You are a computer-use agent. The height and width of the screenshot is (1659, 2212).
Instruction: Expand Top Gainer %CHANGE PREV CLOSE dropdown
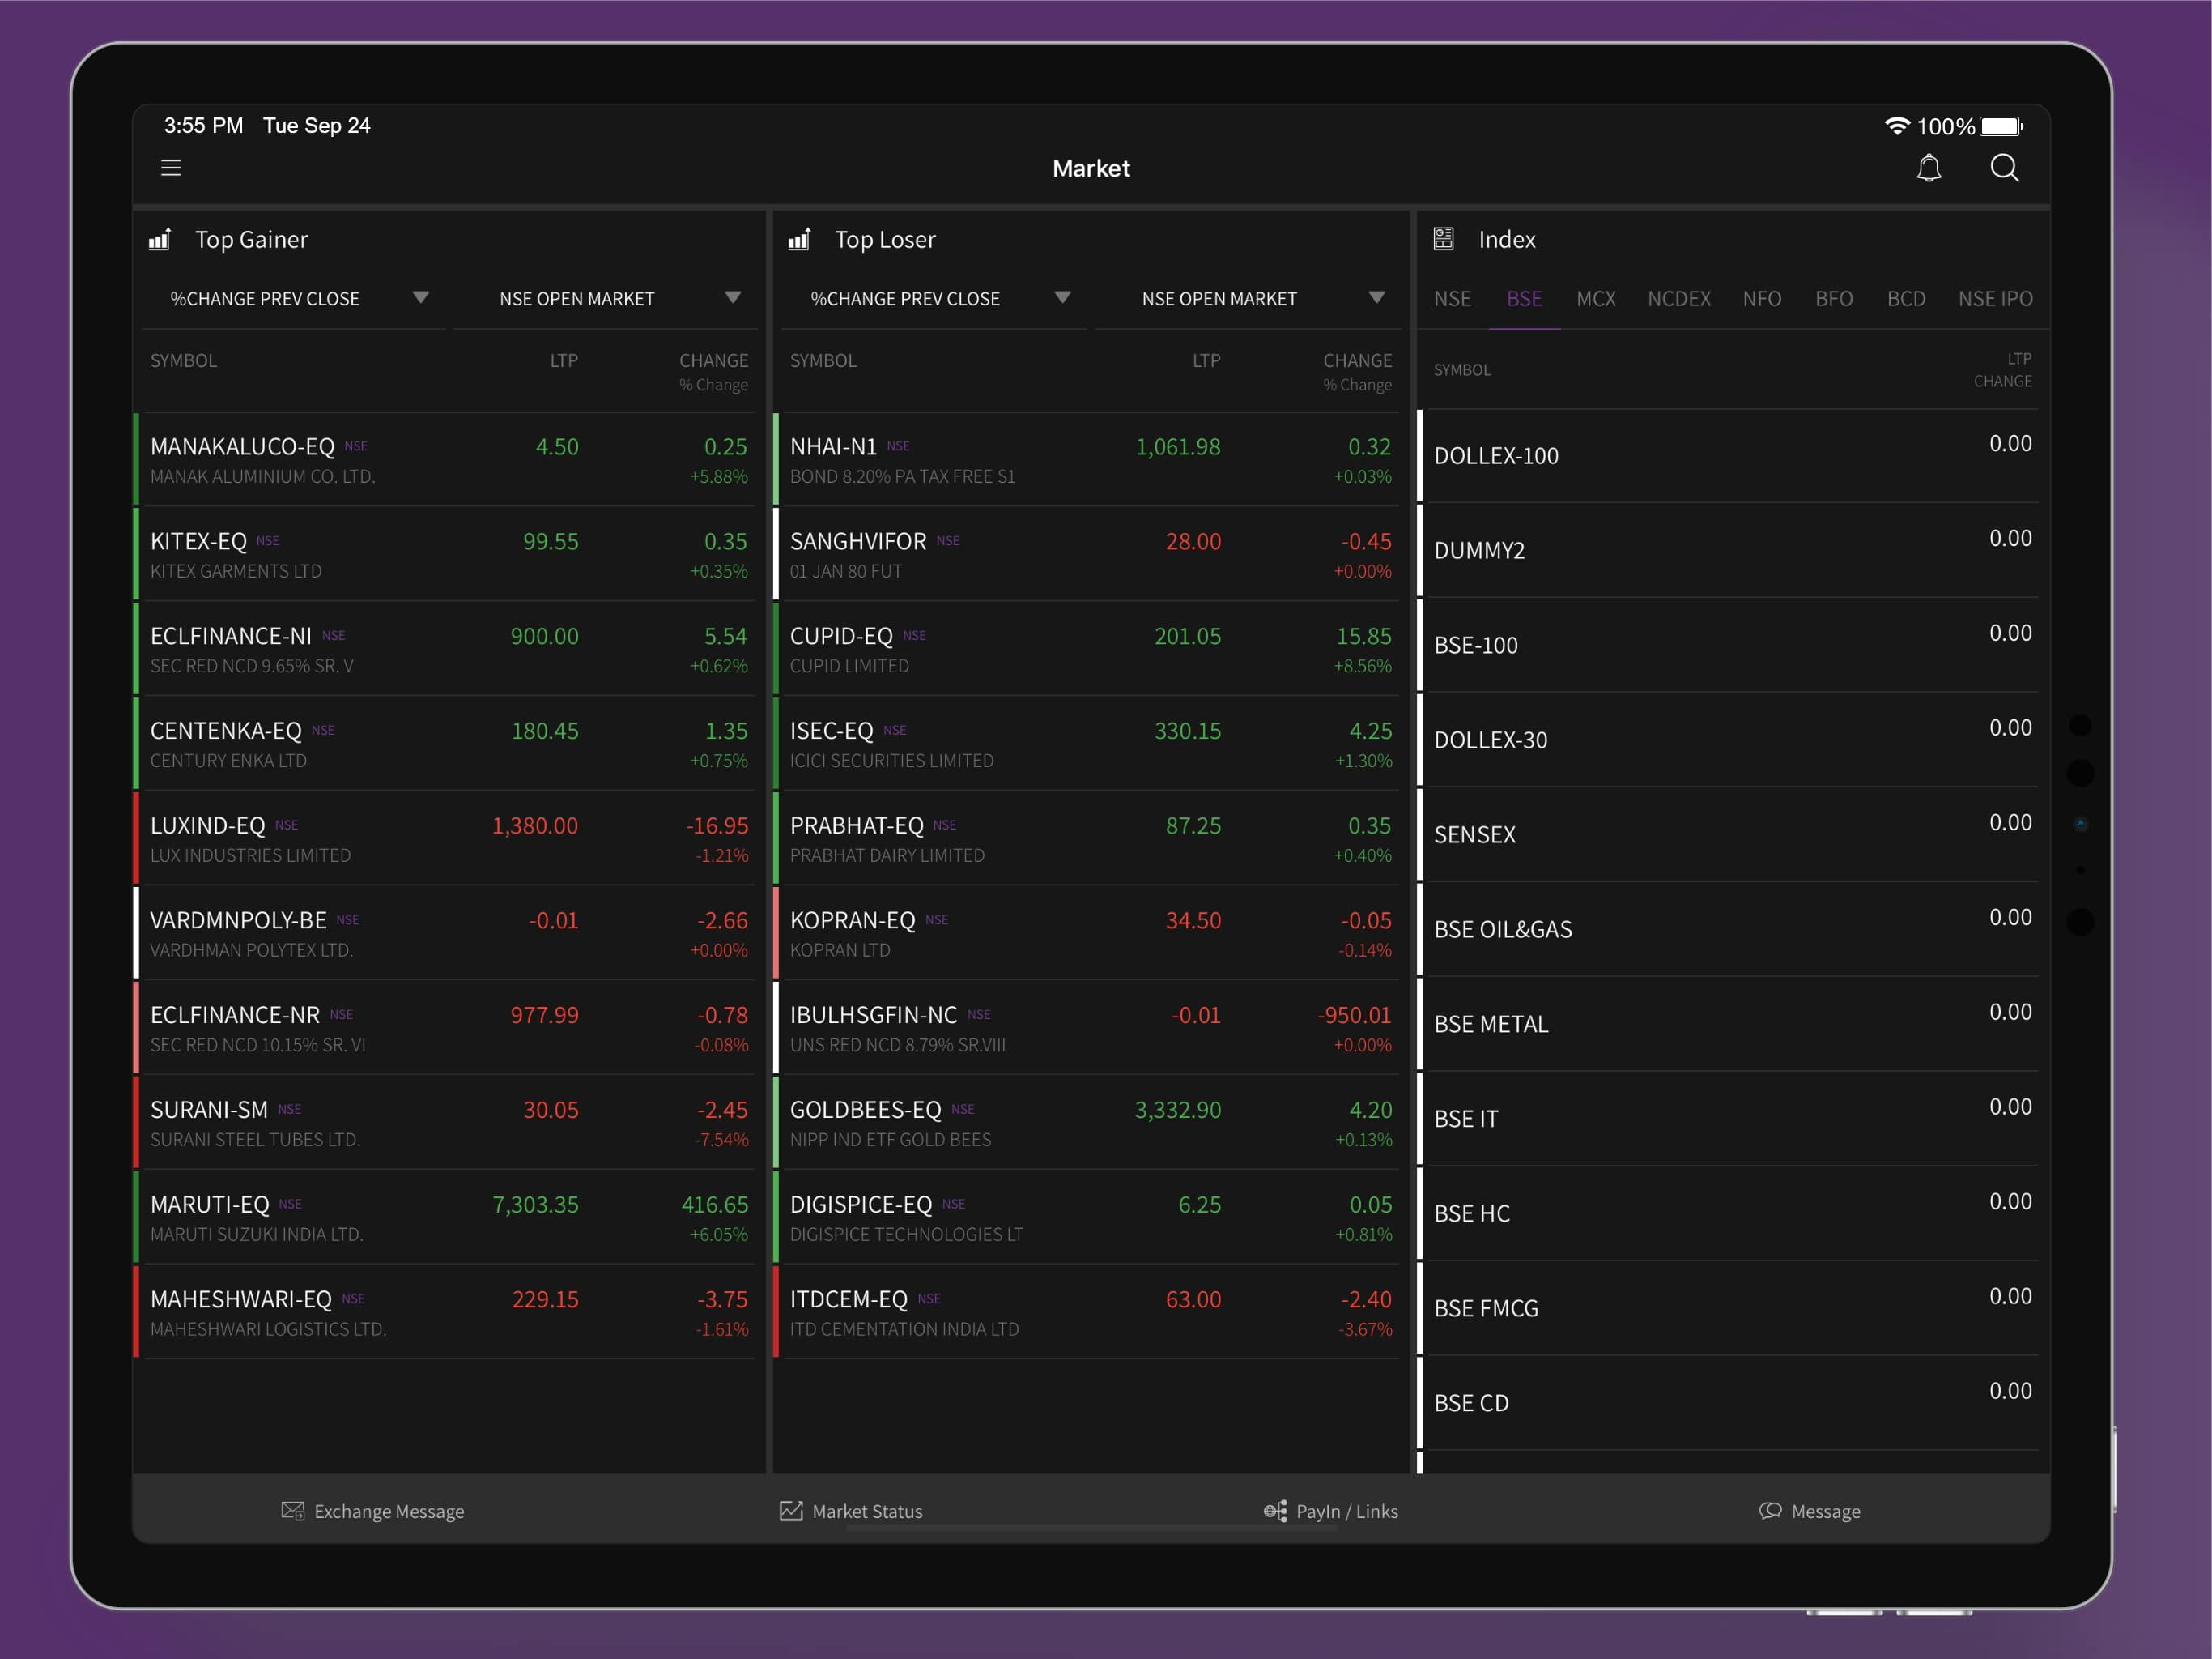coord(293,298)
